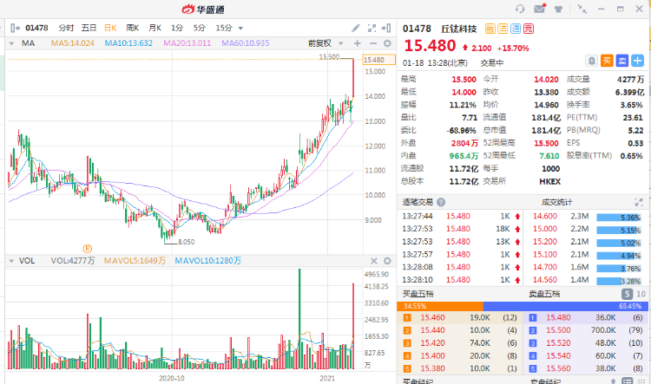Click bid price 15.460 row
Viewport: 651px width, 384px height.
(460, 317)
